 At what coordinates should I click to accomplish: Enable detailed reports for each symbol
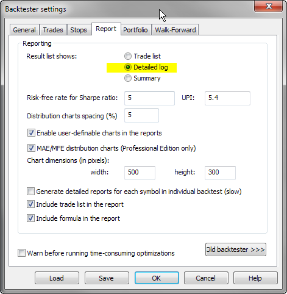(30, 192)
